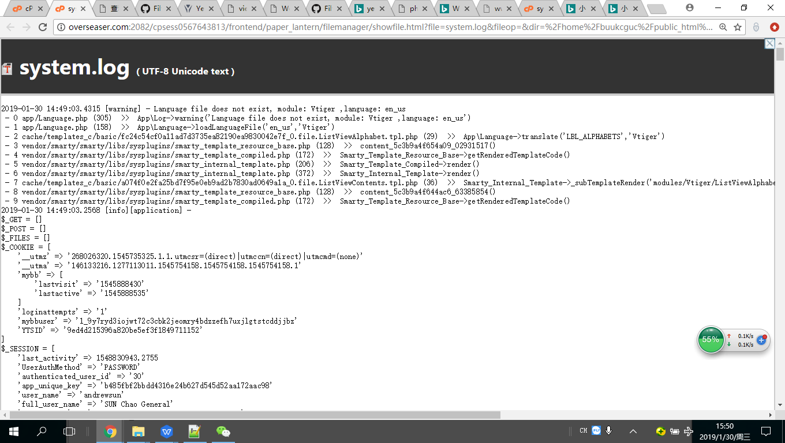Switch to the 'Ye' tab
Viewport: 785px width, 443px height.
point(200,9)
